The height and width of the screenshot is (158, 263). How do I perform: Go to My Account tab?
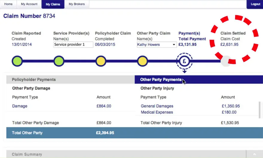[29, 4]
